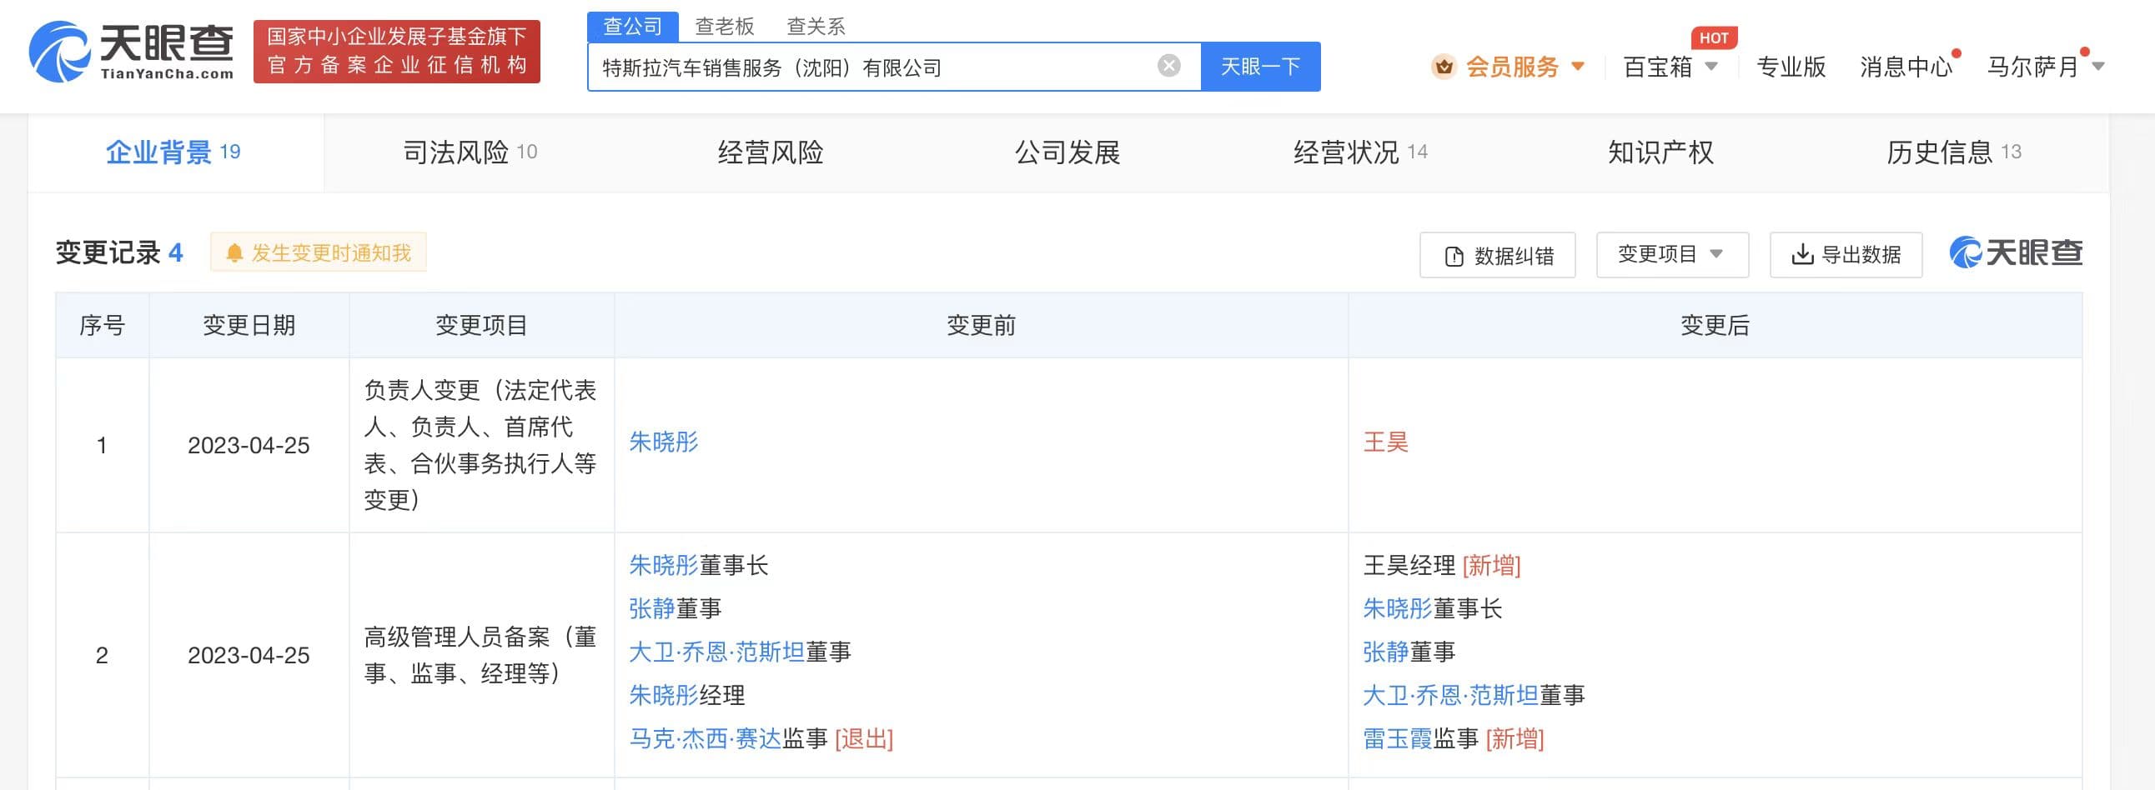Click 负责人变更 item text in row 1
This screenshot has width=2155, height=790.
(x=480, y=445)
